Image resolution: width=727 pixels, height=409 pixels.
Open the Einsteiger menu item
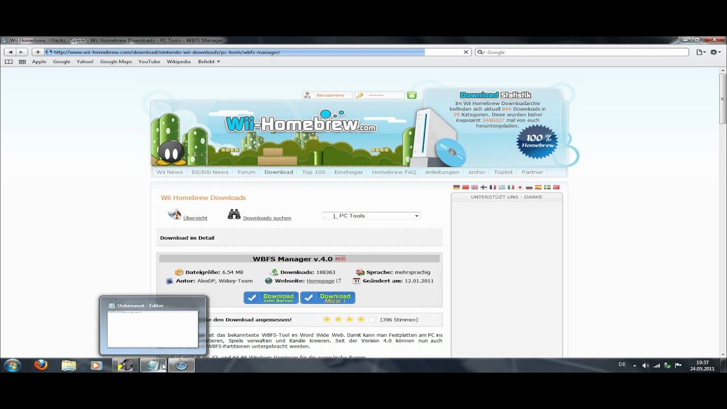pos(349,172)
